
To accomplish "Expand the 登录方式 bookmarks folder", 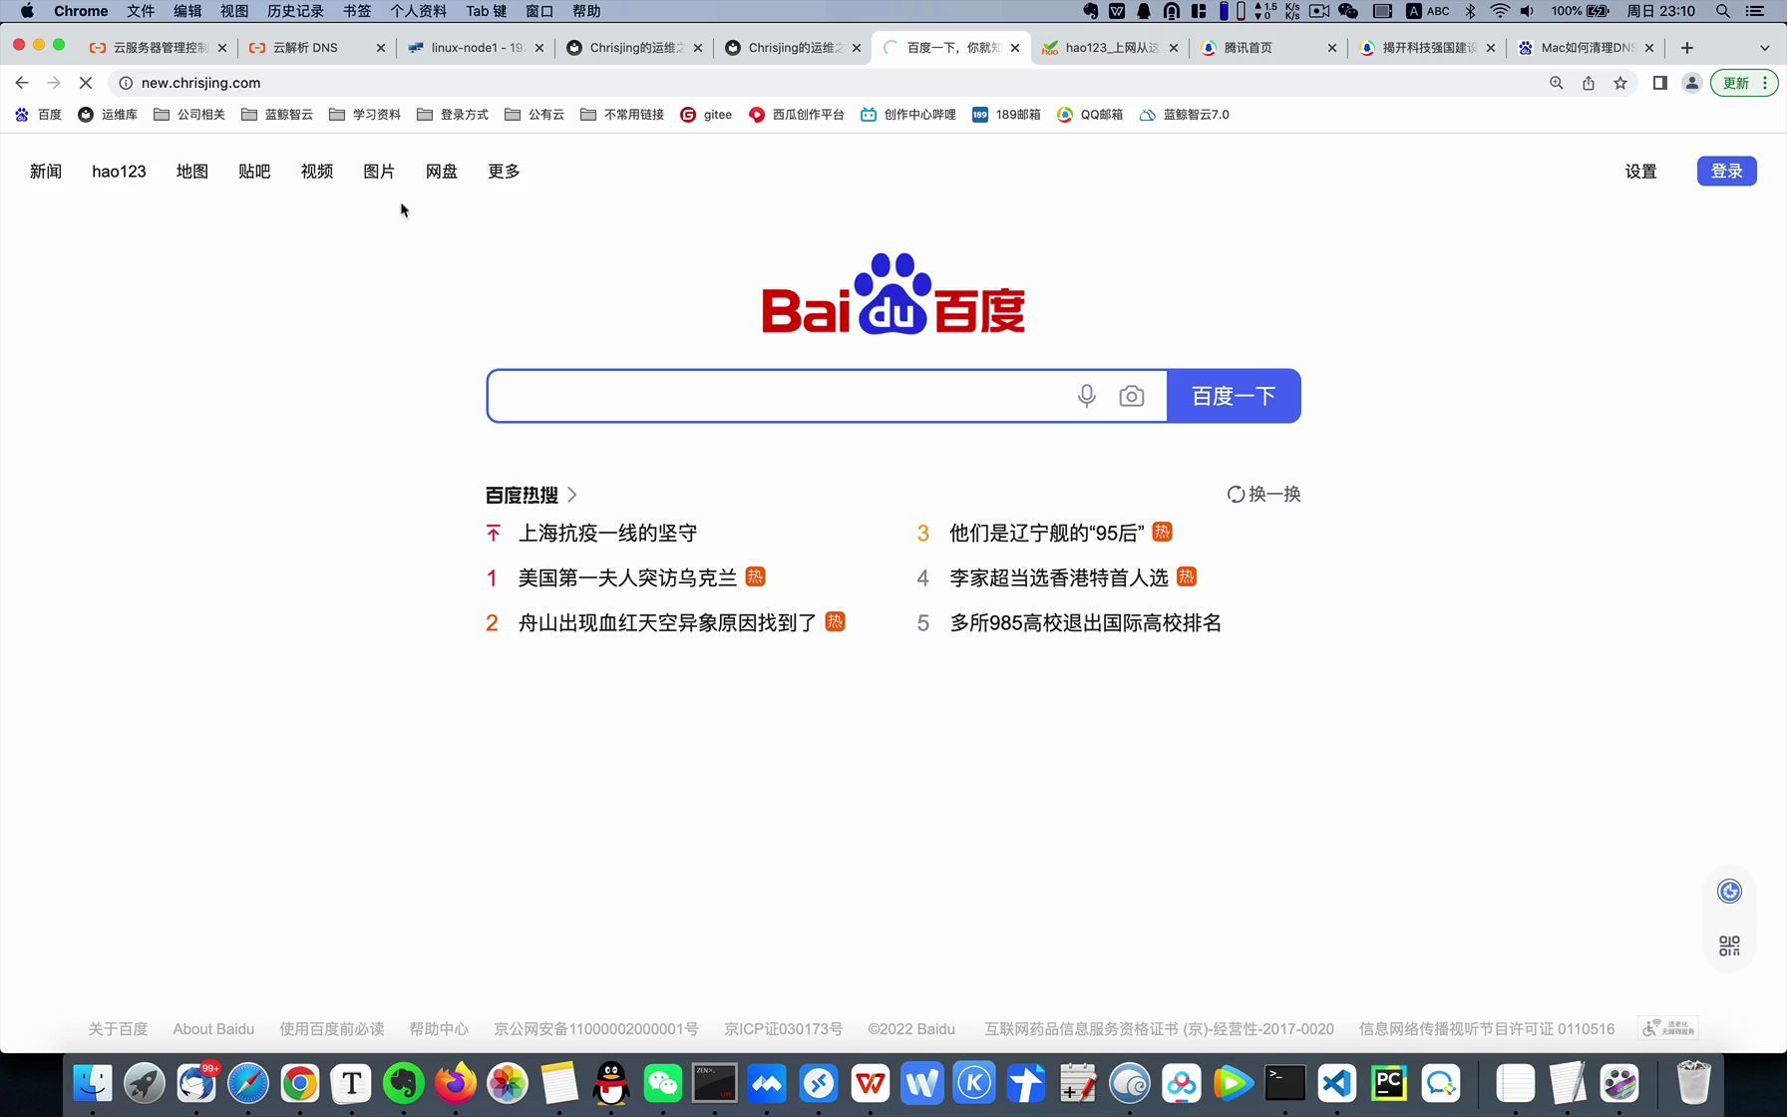I will pyautogui.click(x=453, y=115).
